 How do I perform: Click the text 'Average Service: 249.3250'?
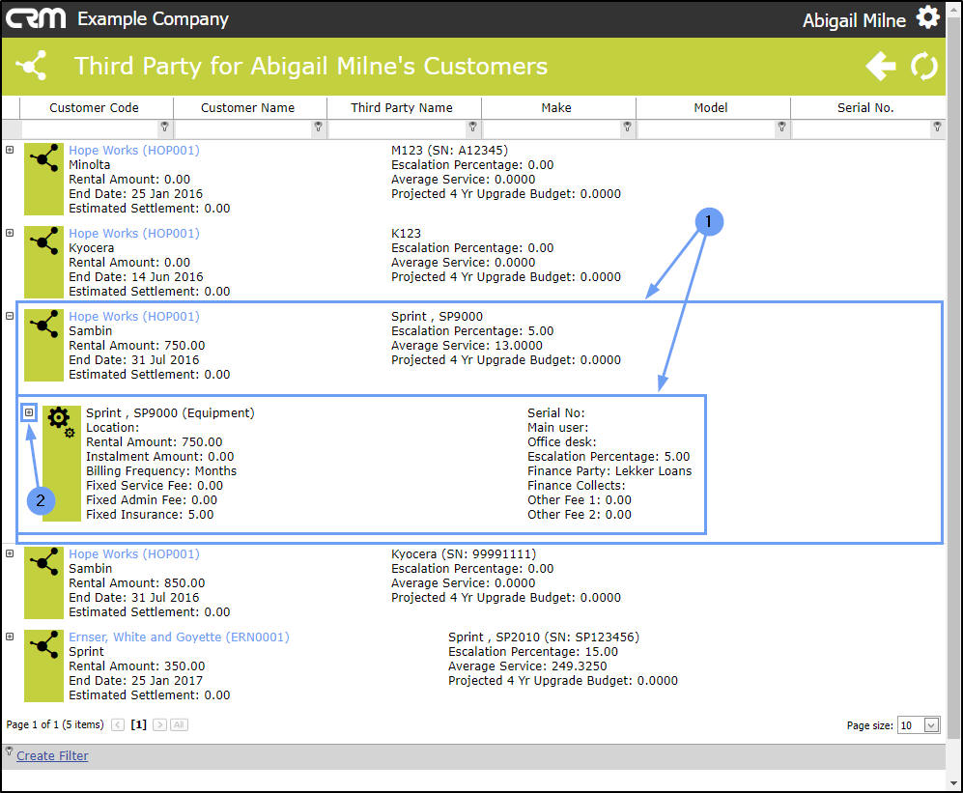tap(527, 666)
